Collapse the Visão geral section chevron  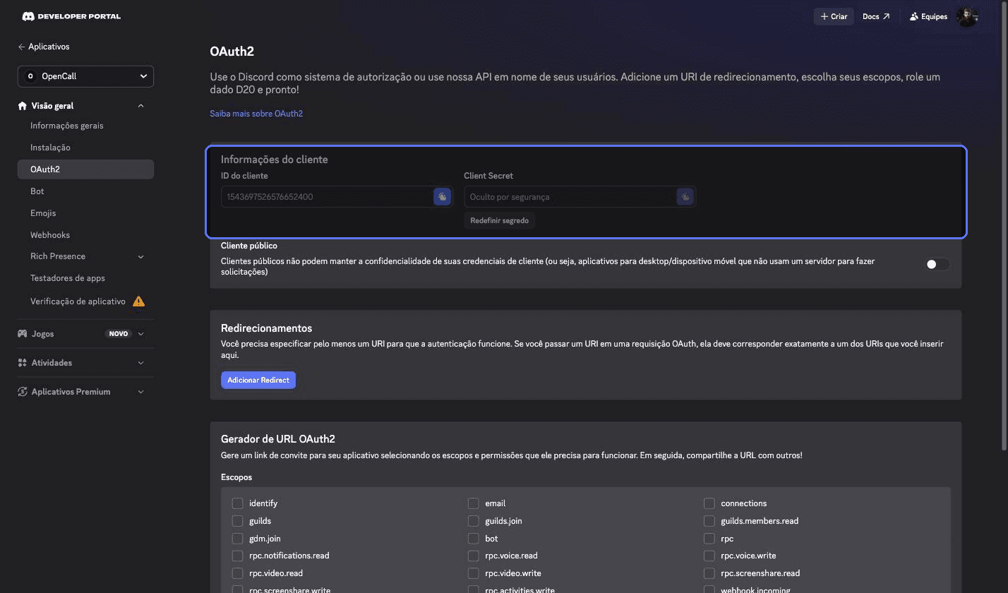coord(140,106)
